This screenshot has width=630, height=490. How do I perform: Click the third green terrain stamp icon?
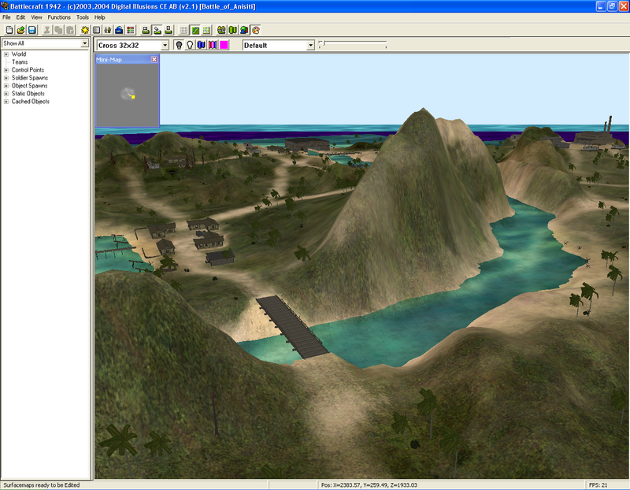[x=169, y=30]
